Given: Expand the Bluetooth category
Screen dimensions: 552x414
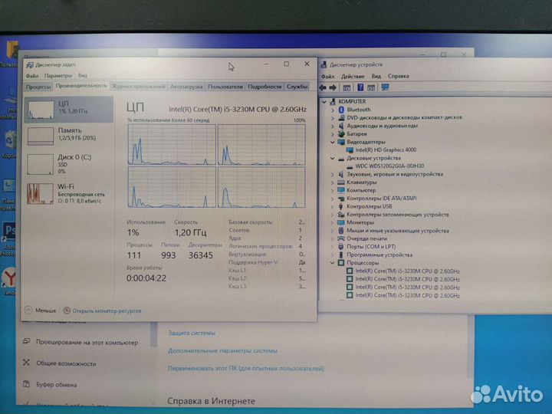Looking at the screenshot, I should pyautogui.click(x=332, y=110).
